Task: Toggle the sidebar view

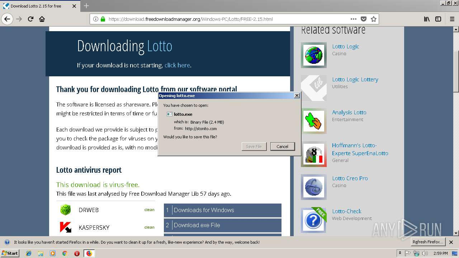Action: tap(438, 19)
